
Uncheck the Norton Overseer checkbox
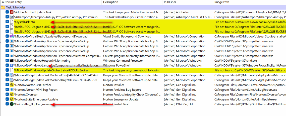(7, 94)
